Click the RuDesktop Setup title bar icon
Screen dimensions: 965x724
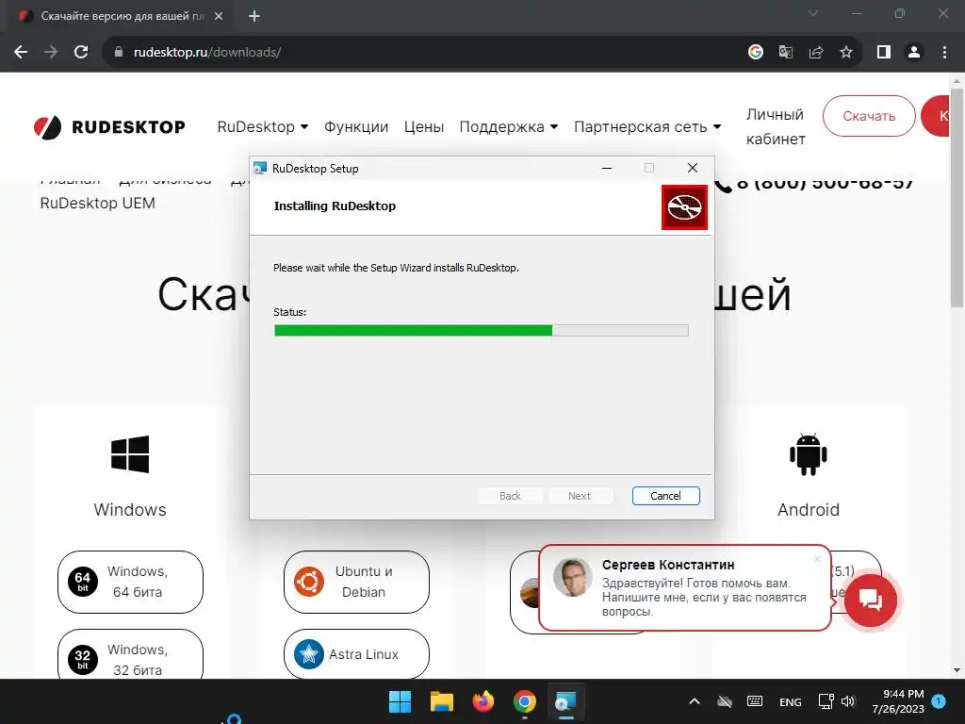tap(260, 168)
